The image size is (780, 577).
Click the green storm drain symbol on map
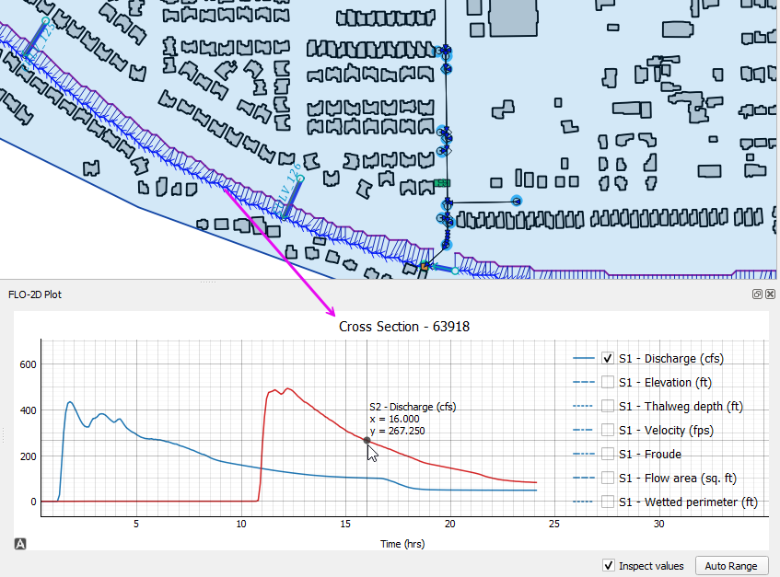click(442, 183)
